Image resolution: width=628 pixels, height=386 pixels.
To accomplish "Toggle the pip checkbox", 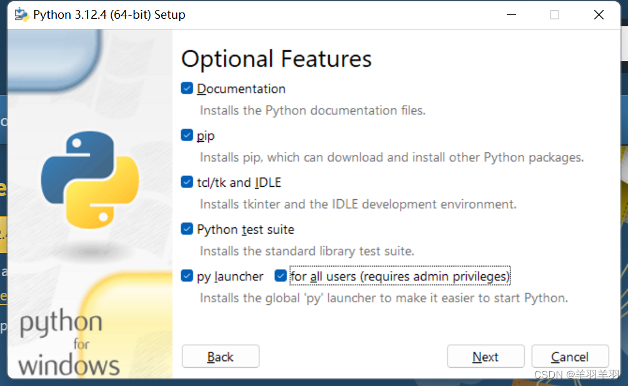I will (187, 135).
